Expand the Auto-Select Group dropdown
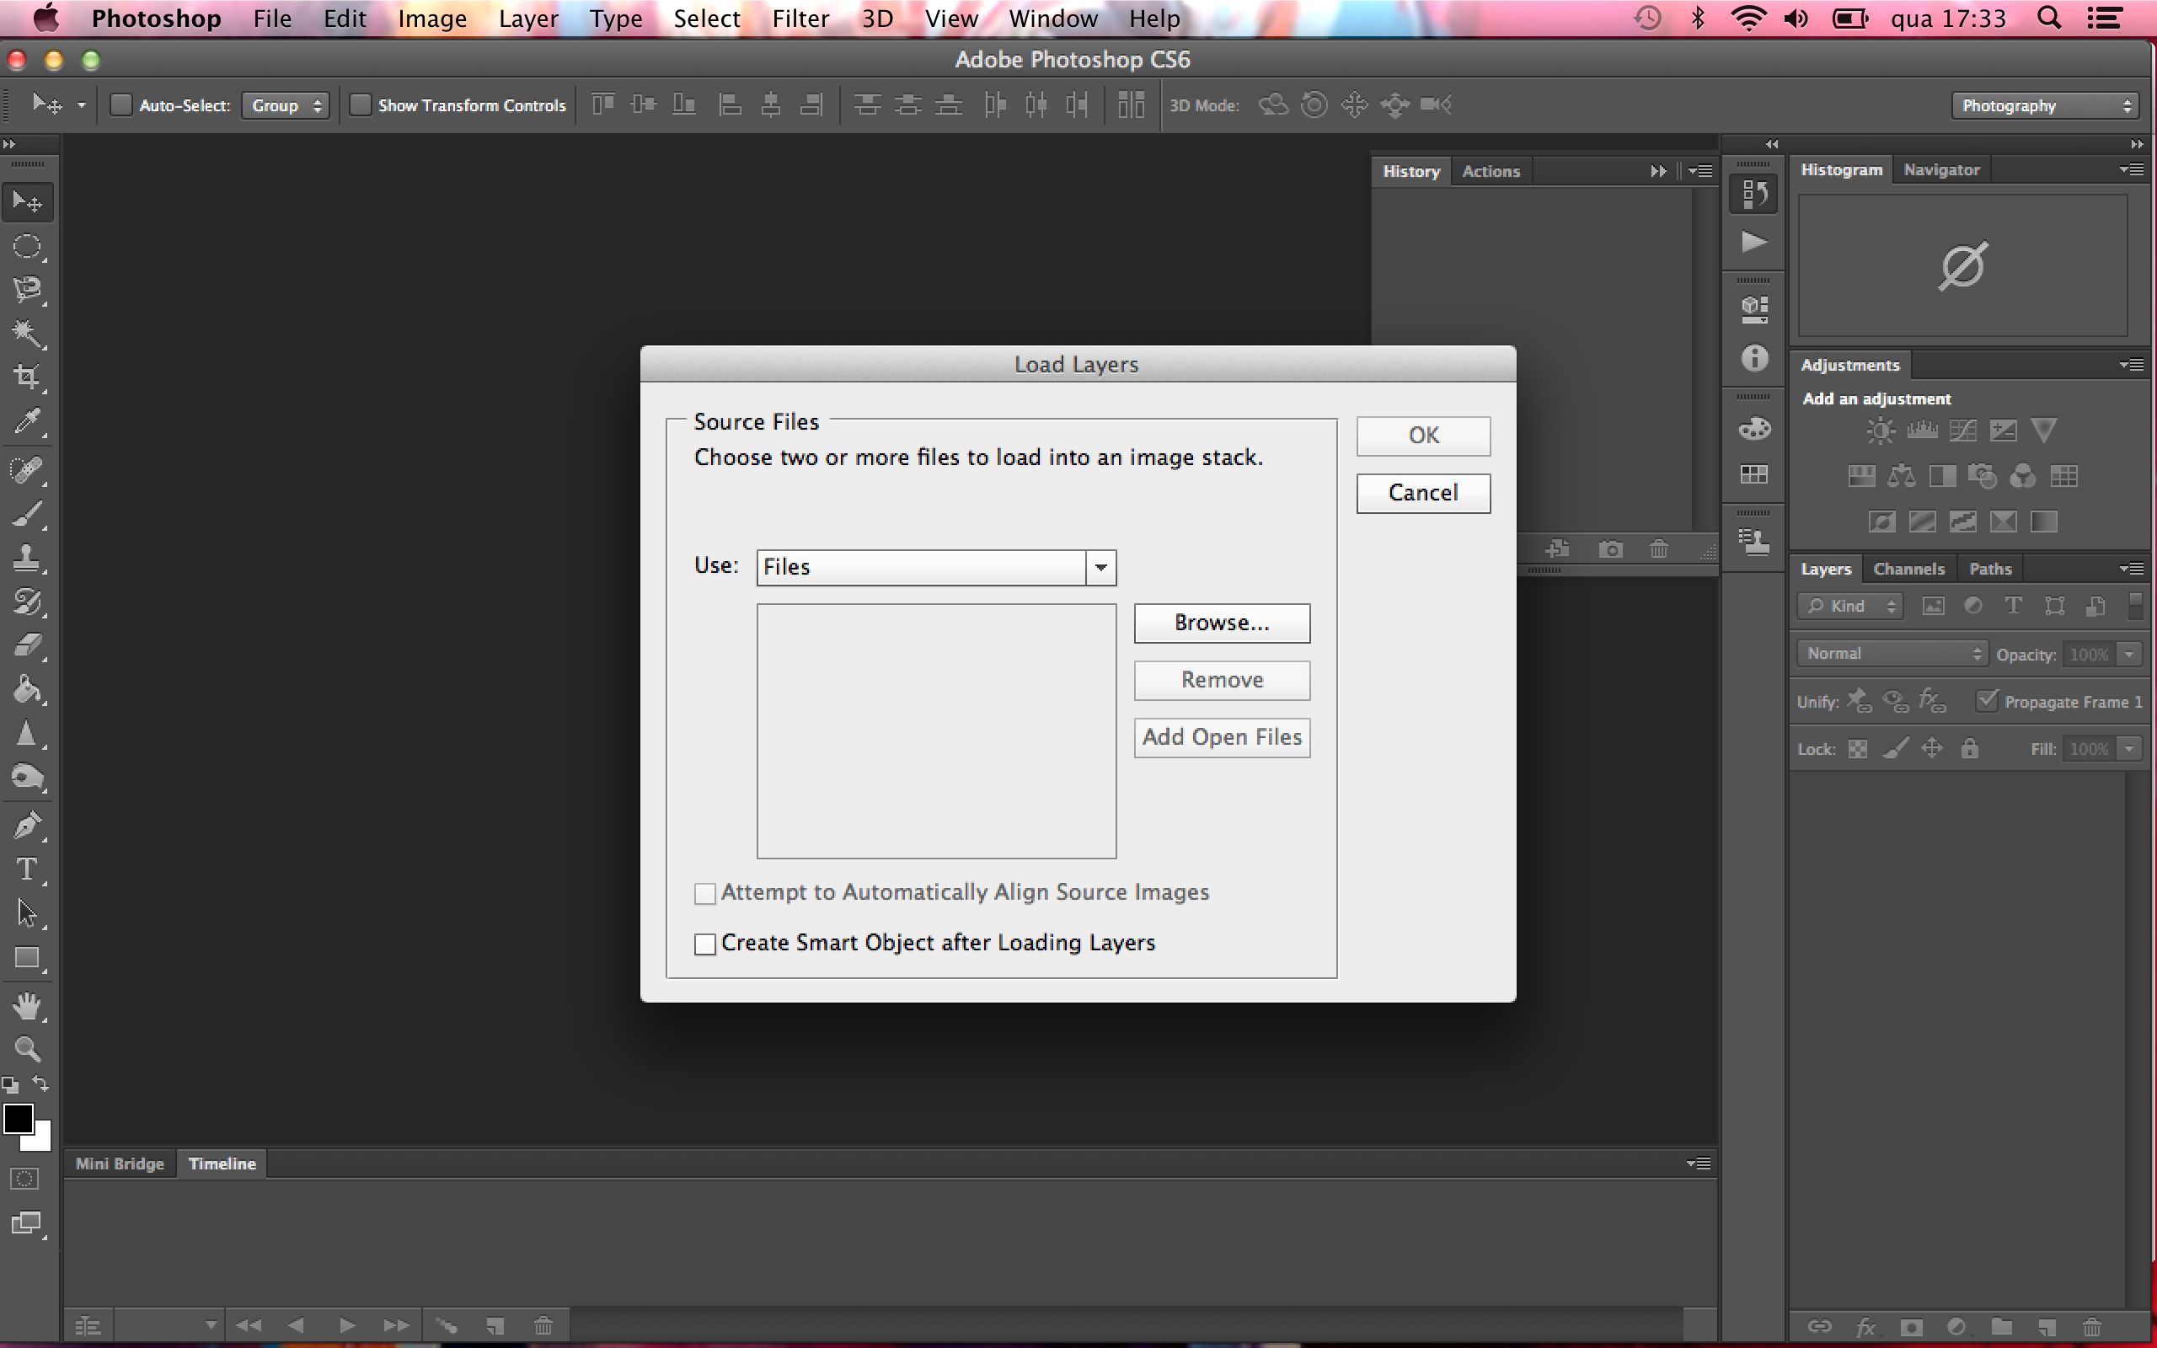This screenshot has height=1348, width=2157. [286, 104]
